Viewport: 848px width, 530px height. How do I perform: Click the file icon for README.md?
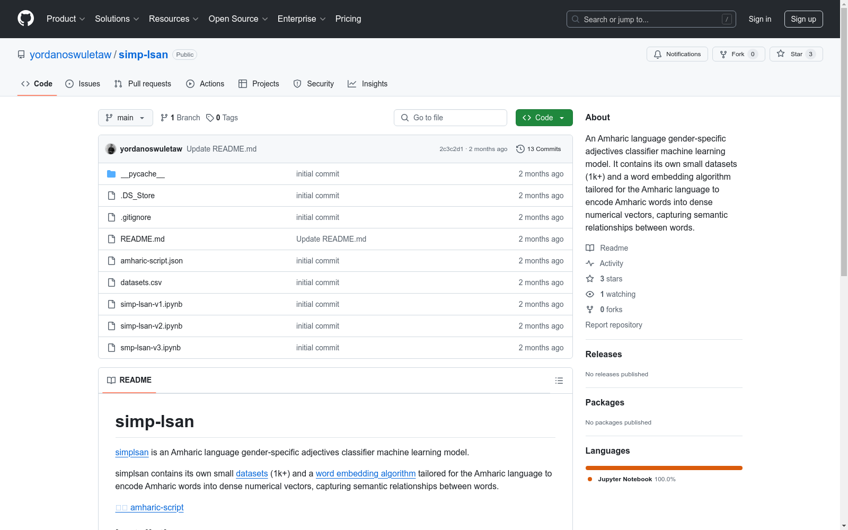point(111,239)
